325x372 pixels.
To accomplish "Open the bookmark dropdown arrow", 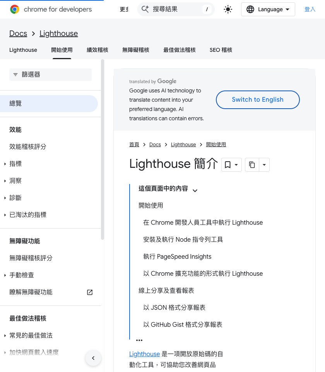I will (x=236, y=165).
